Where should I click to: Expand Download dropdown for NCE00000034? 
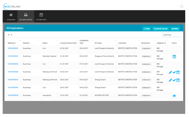click(146, 56)
